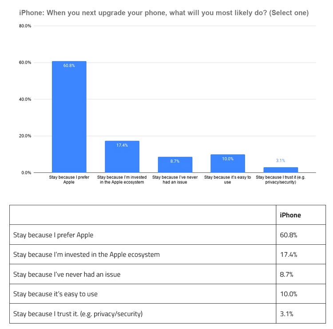Click the blue bar showing 8.7%

(x=175, y=165)
